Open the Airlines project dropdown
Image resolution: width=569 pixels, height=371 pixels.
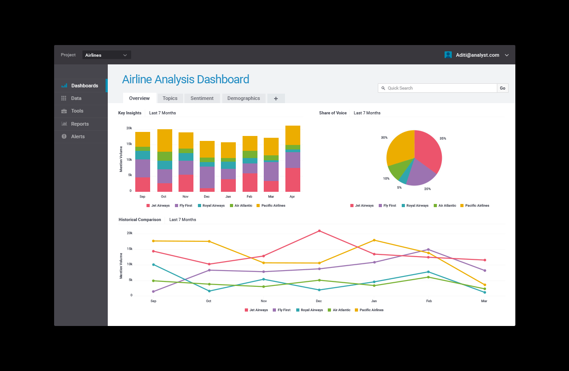[x=106, y=54]
